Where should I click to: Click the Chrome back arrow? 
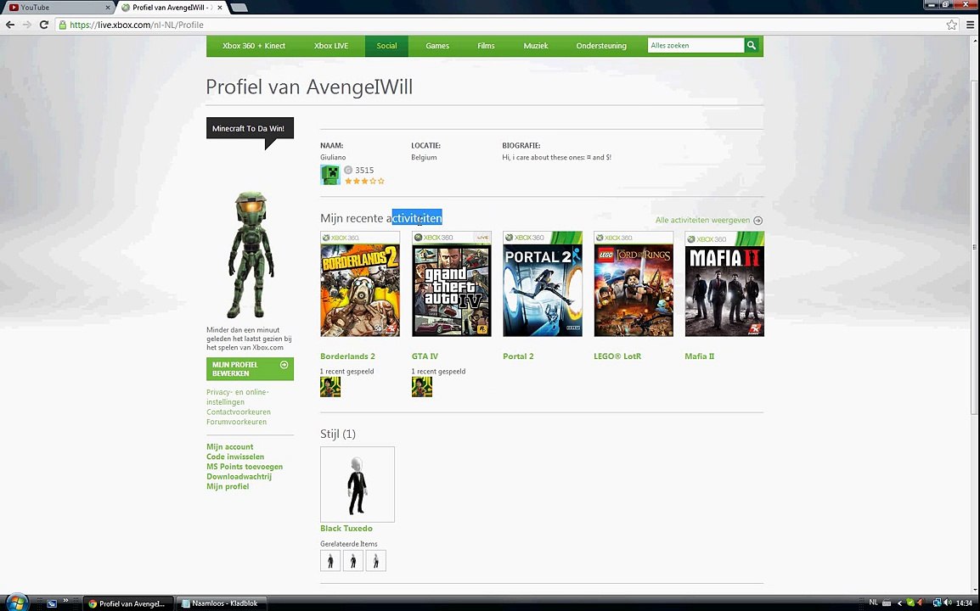(10, 25)
